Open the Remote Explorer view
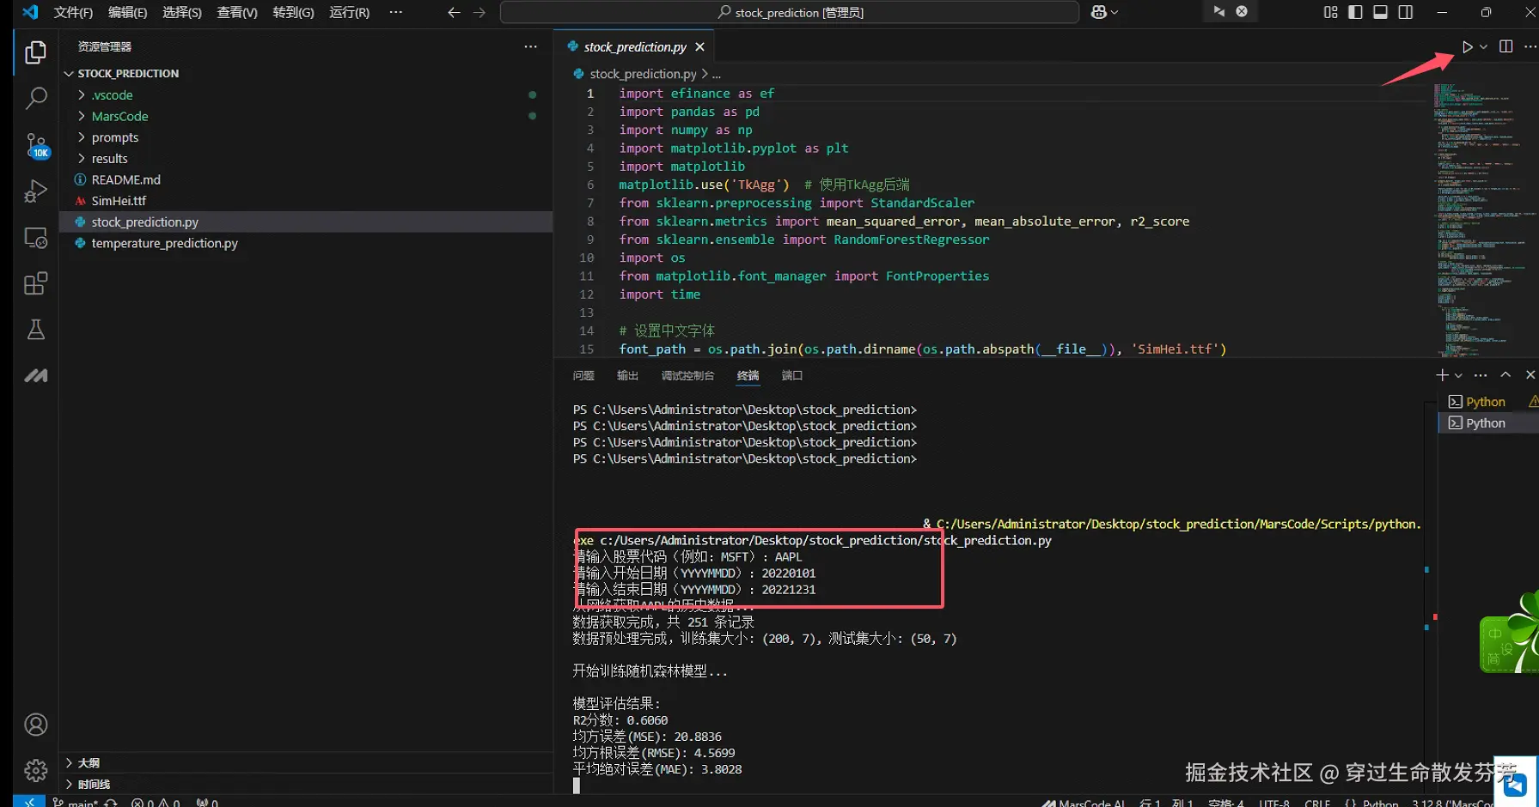Viewport: 1539px width, 807px height. tap(35, 238)
